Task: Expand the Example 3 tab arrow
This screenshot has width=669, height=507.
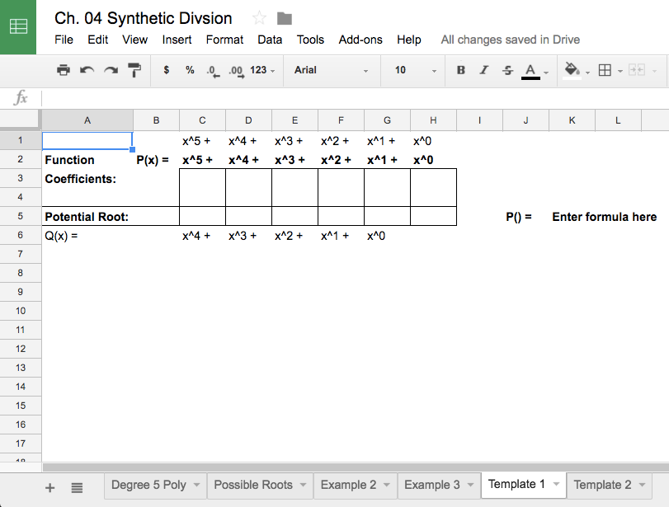Action: (x=470, y=485)
